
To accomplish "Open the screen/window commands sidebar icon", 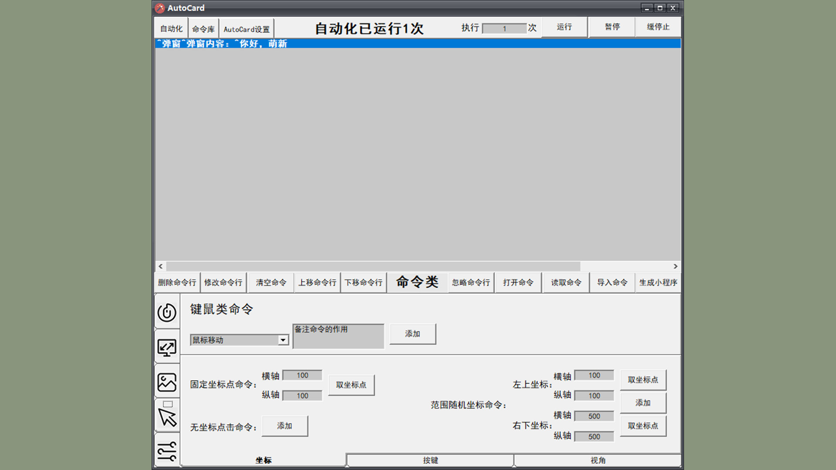I will coord(167,348).
